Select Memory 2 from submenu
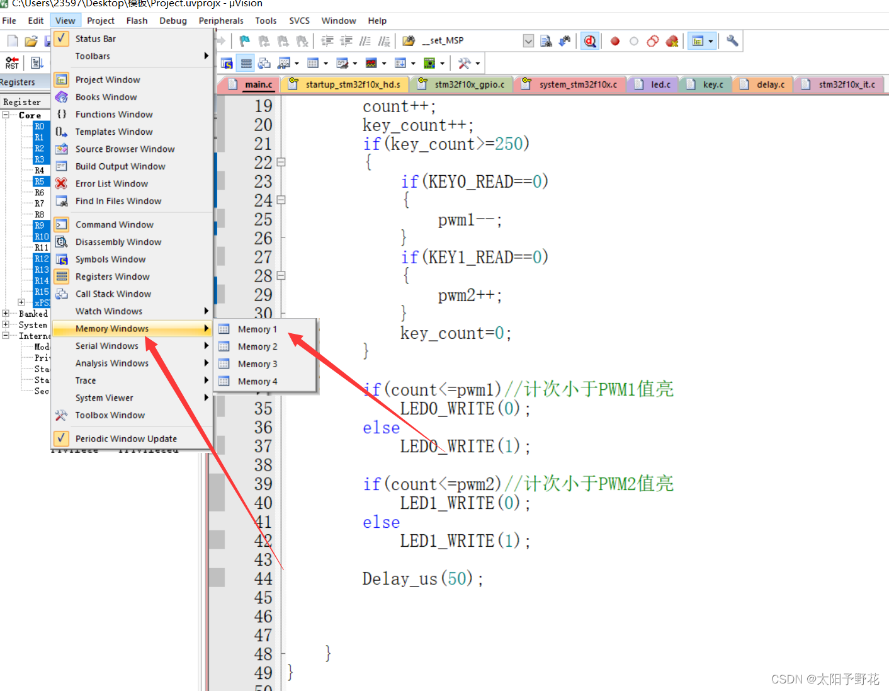The height and width of the screenshot is (691, 889). [265, 346]
